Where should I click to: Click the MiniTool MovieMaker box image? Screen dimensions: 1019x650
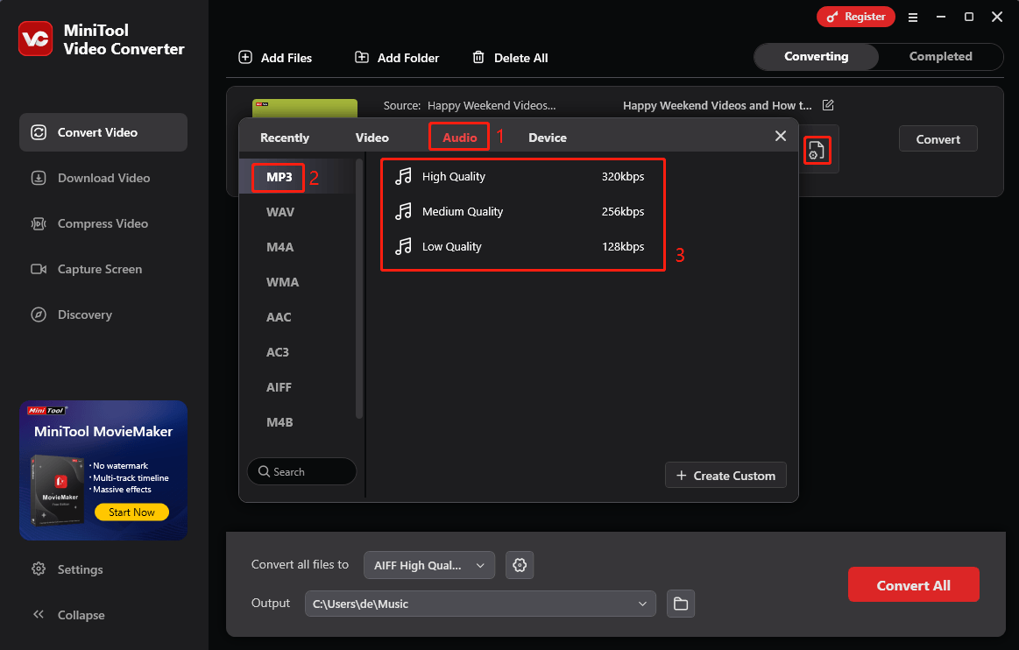(x=58, y=490)
